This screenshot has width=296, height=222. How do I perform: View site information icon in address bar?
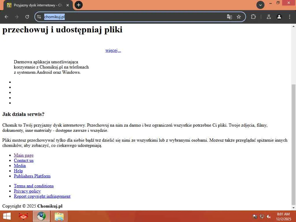[39, 17]
